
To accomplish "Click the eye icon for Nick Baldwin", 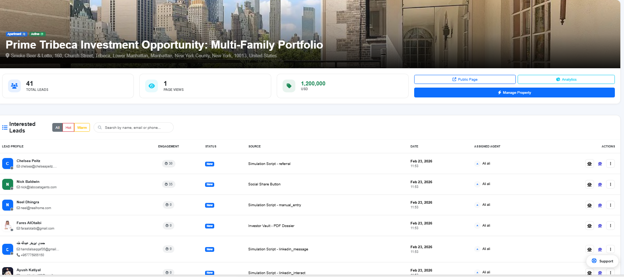I will pos(589,185).
